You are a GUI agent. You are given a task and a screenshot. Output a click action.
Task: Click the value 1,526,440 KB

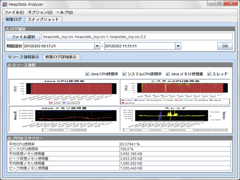point(131,168)
